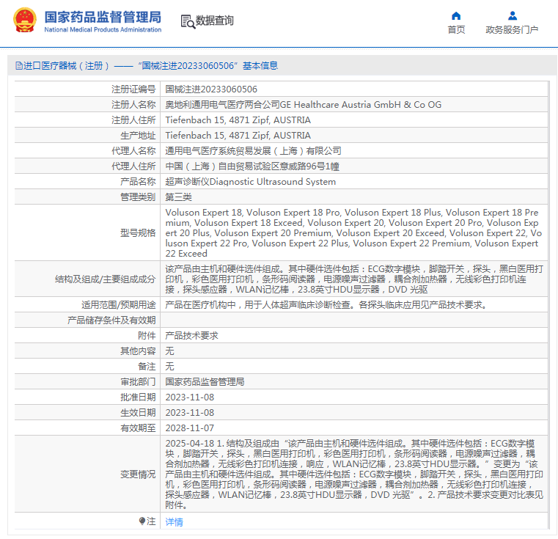Select the 无 value in 备注 row
The width and height of the screenshot is (558, 539).
(x=169, y=367)
